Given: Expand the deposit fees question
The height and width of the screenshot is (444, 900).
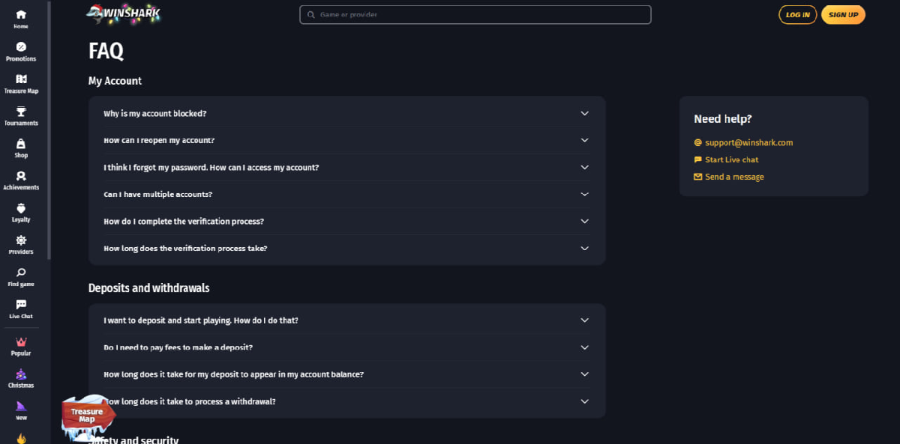Looking at the screenshot, I should pos(346,347).
